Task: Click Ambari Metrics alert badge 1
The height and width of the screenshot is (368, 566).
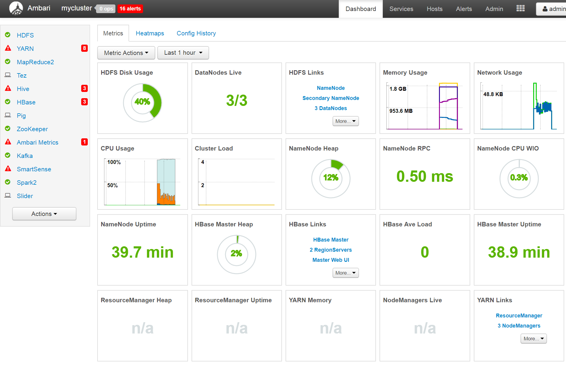Action: coord(84,142)
